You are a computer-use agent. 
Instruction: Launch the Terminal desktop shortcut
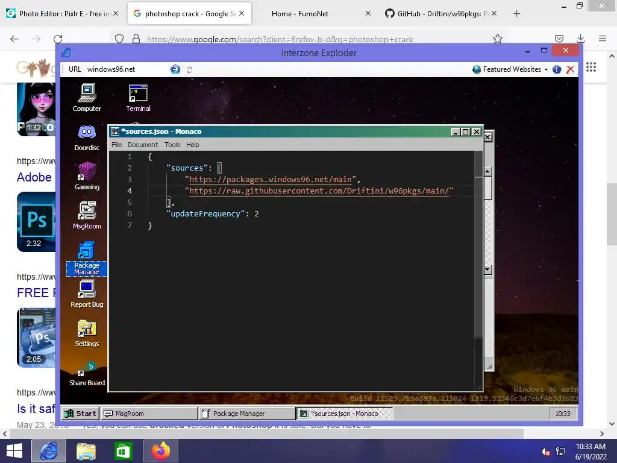coord(138,98)
